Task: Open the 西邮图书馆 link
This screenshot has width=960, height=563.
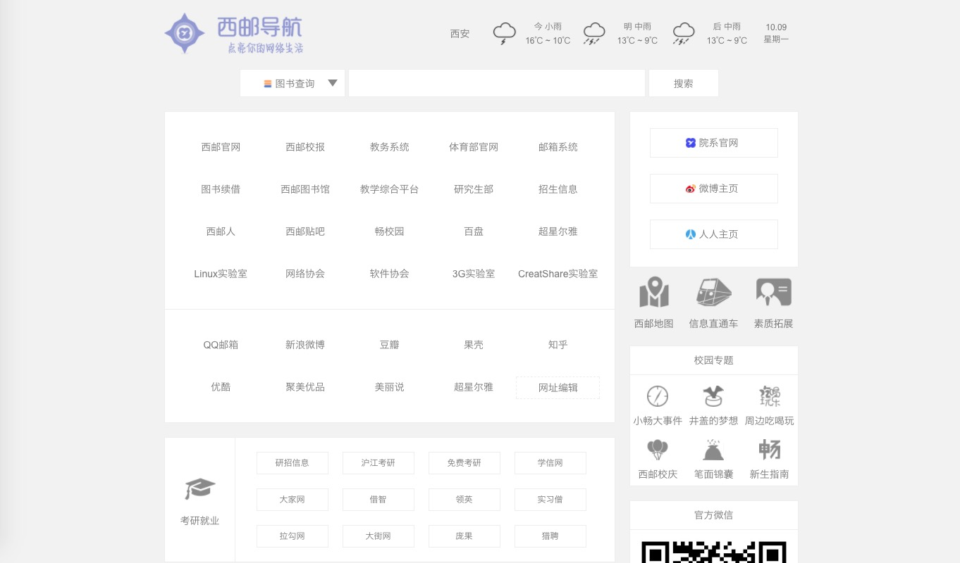Action: (x=305, y=189)
